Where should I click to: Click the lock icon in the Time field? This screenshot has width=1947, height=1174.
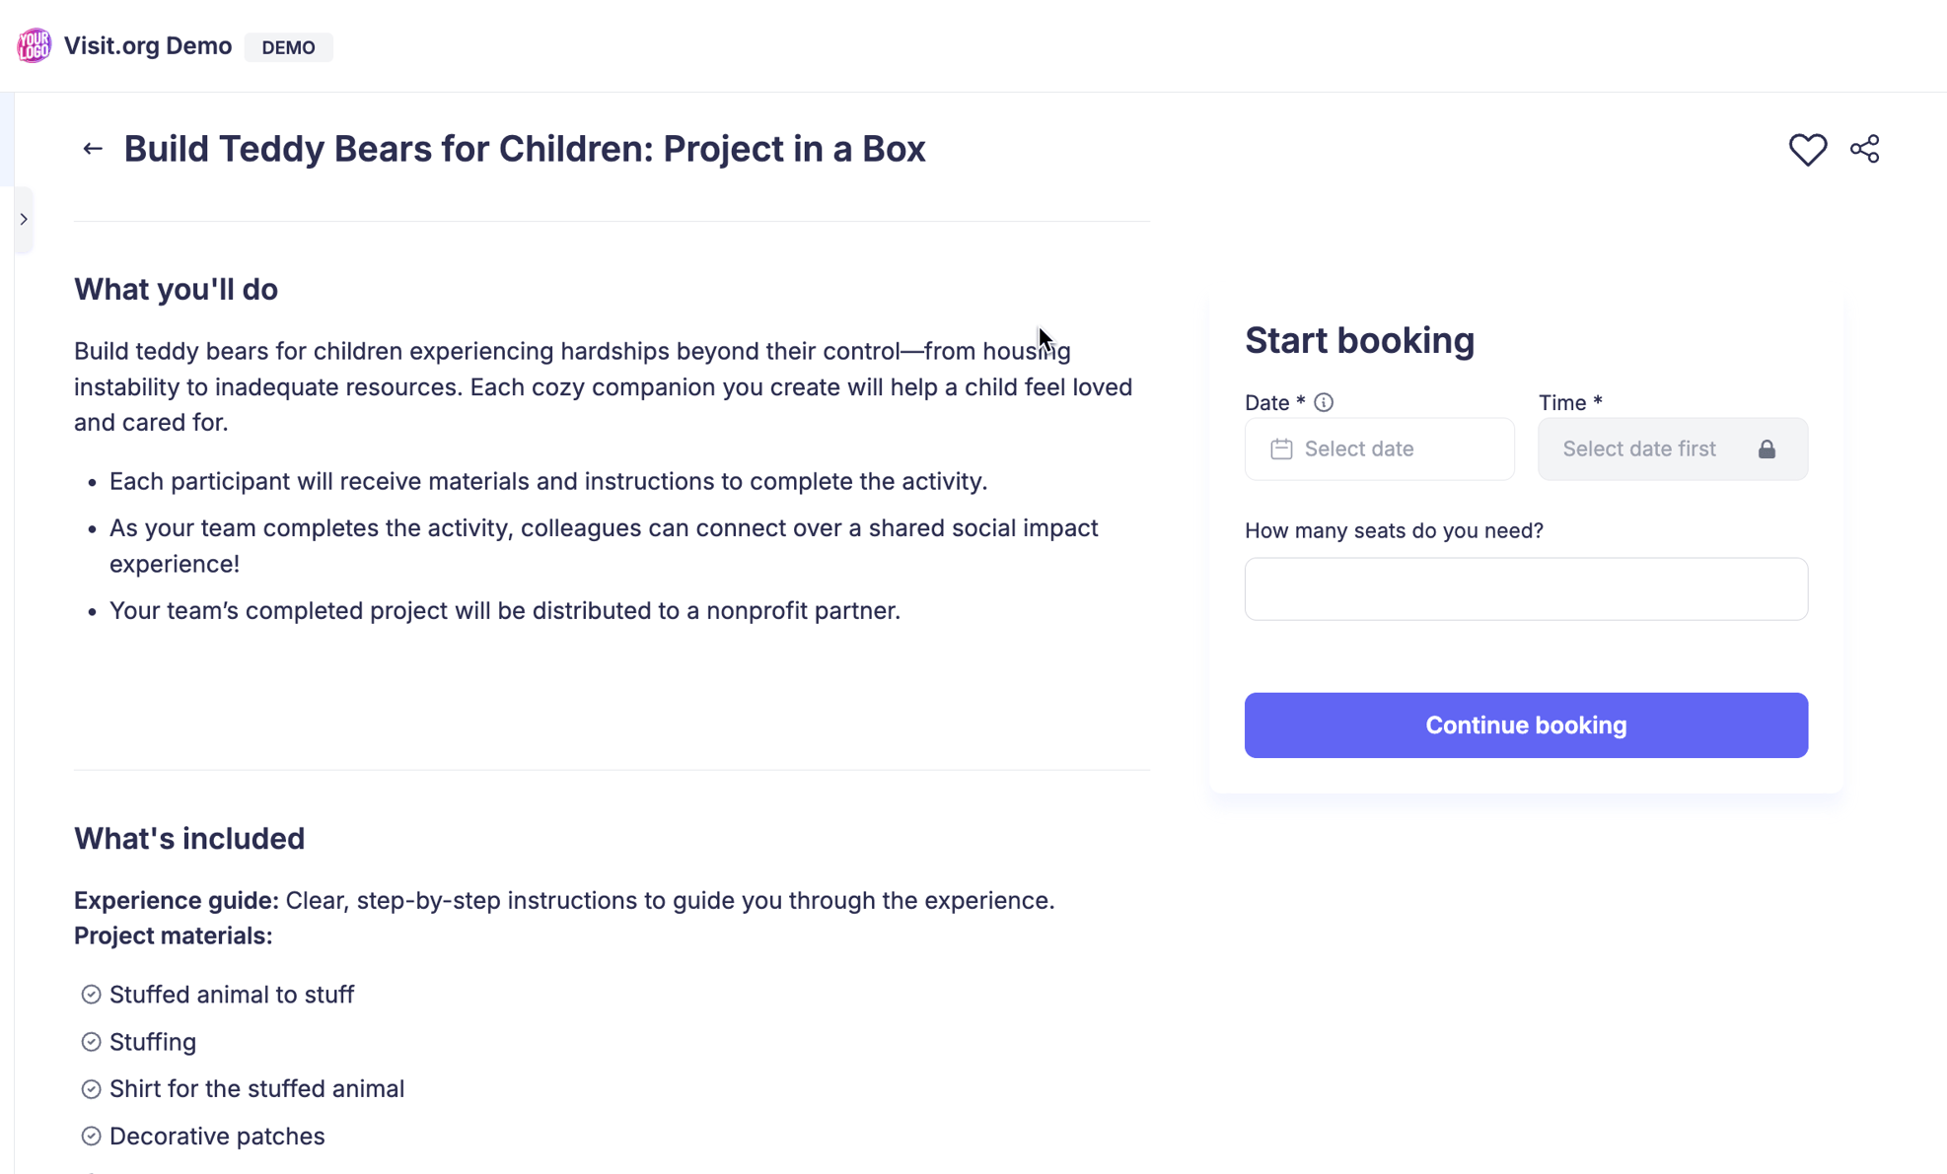tap(1767, 449)
